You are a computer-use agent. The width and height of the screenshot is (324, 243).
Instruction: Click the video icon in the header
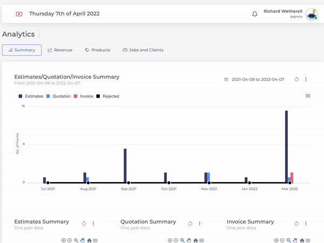click(x=19, y=14)
